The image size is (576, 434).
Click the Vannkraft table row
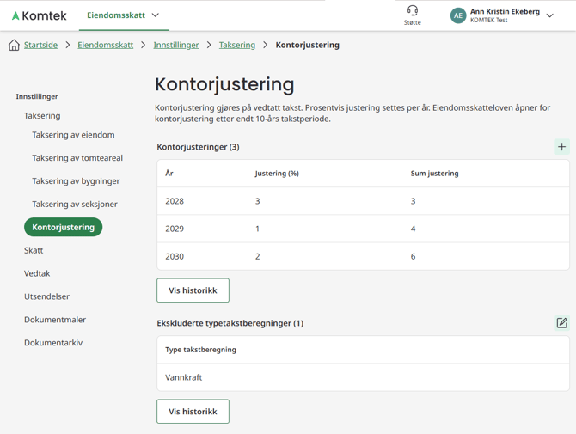tap(363, 377)
